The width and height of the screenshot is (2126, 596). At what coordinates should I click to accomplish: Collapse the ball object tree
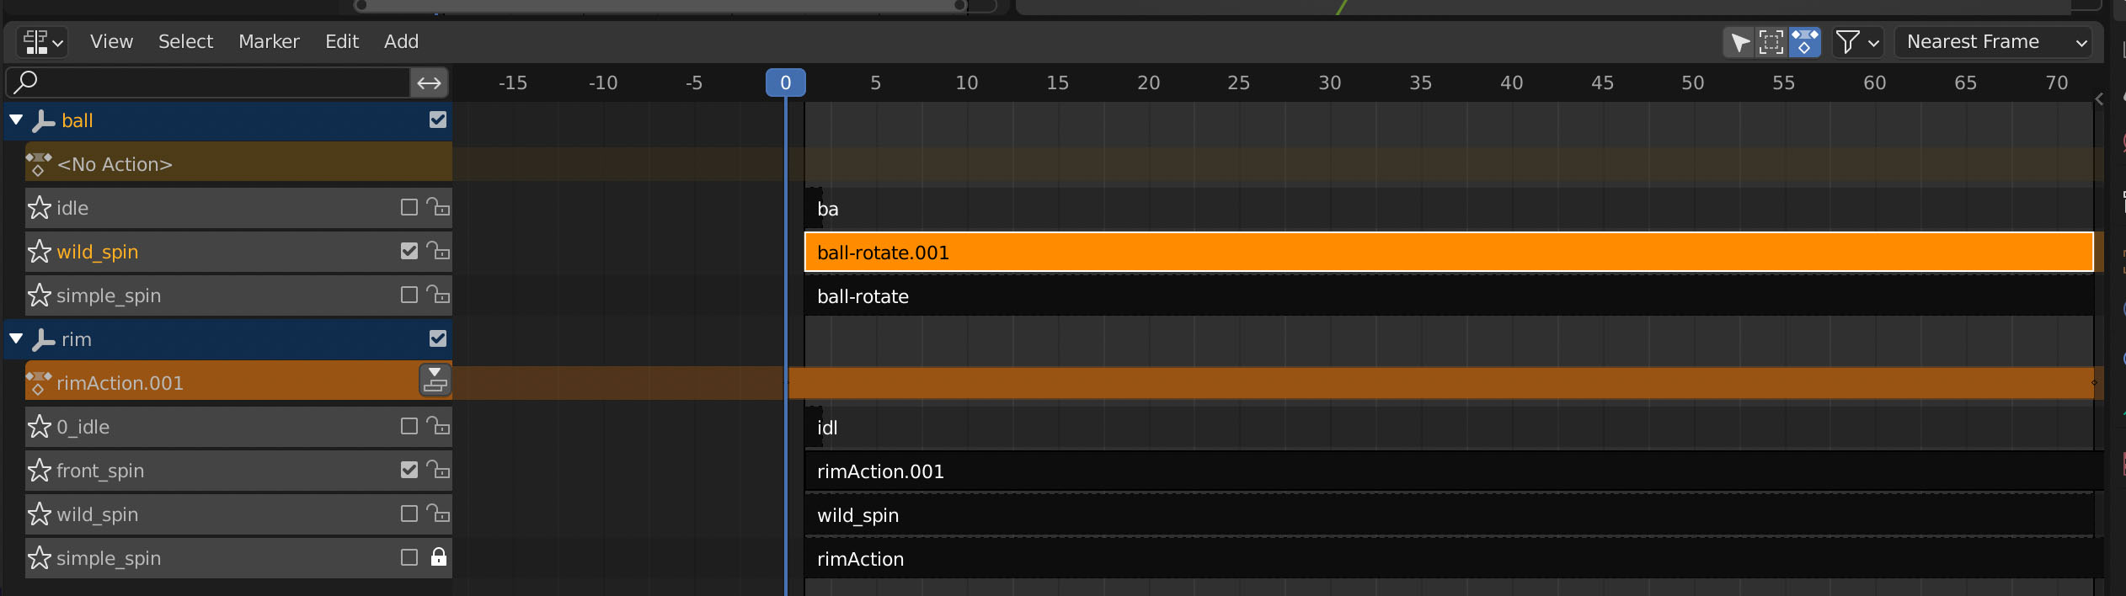(x=16, y=120)
